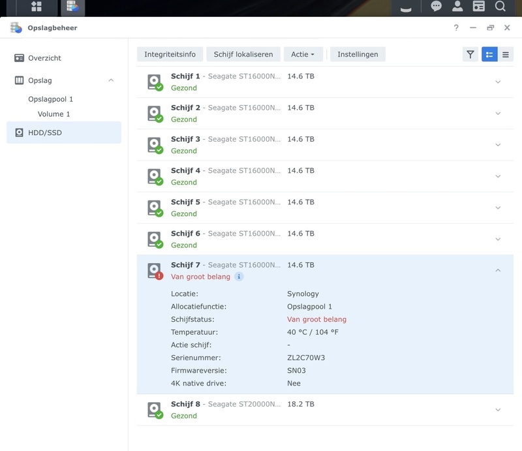This screenshot has height=451, width=522.
Task: Open the notifications chat bubble icon
Action: [x=436, y=6]
